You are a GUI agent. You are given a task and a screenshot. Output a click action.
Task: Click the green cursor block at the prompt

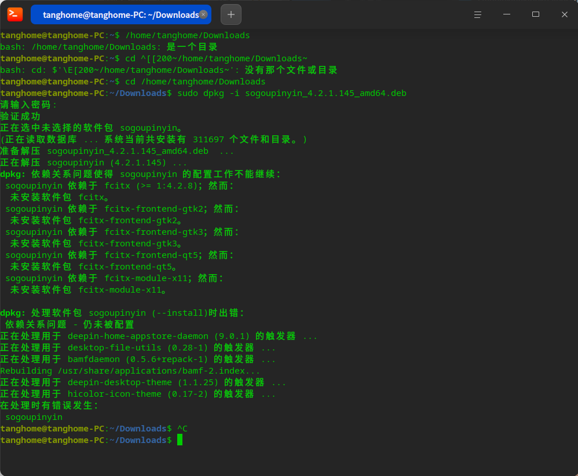click(x=180, y=440)
